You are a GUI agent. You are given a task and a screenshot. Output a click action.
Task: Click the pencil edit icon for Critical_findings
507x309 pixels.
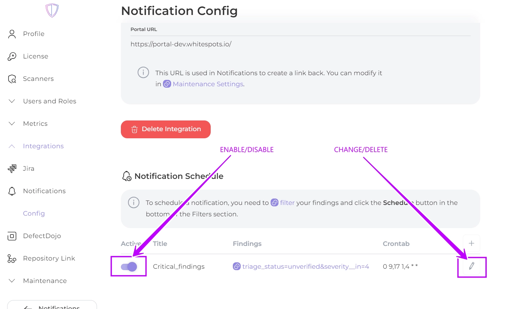coord(471,266)
